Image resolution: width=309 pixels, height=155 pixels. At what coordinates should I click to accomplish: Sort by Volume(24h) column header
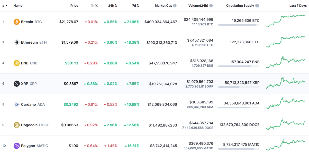coord(198,6)
